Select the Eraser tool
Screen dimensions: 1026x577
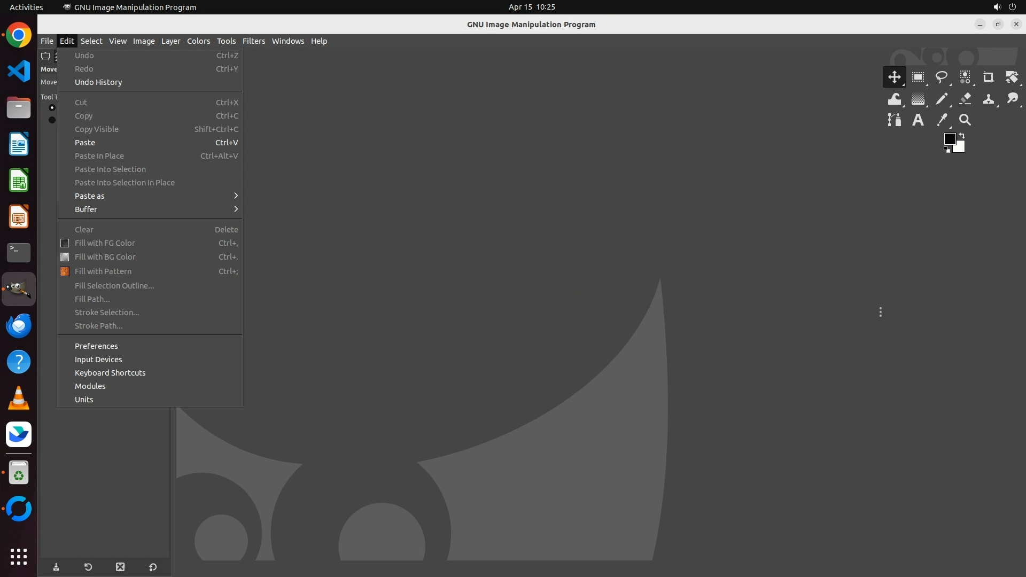pos(965,99)
